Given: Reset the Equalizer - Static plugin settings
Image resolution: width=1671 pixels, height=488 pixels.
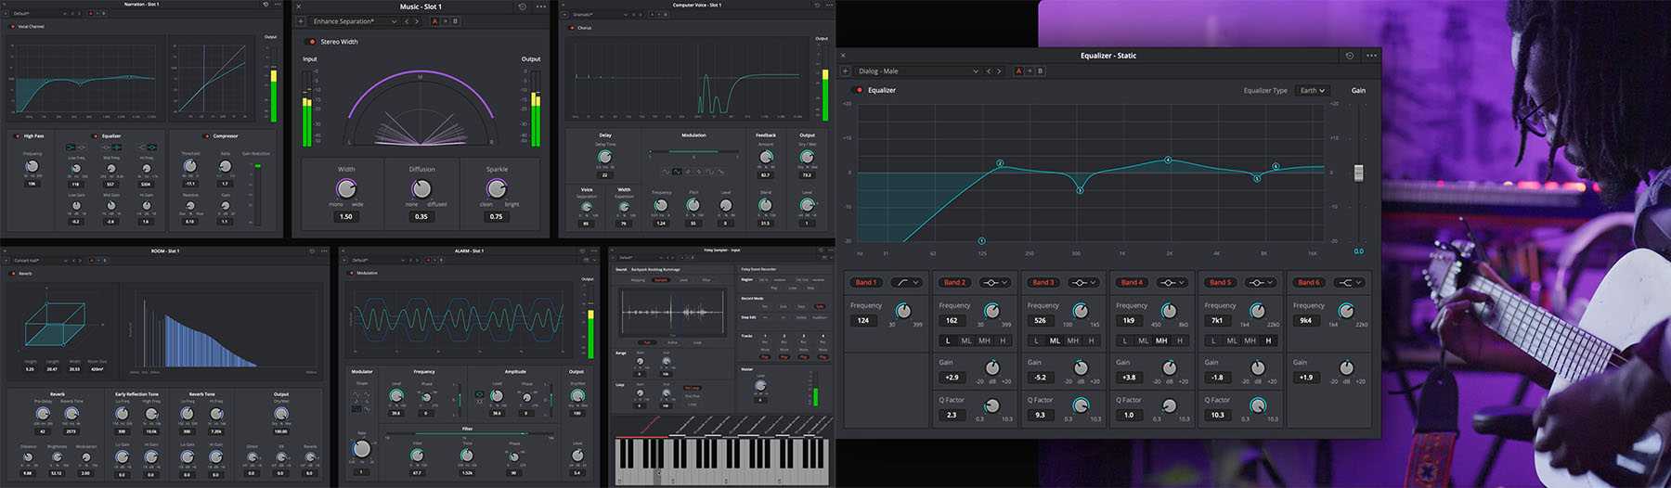Looking at the screenshot, I should coord(1349,56).
